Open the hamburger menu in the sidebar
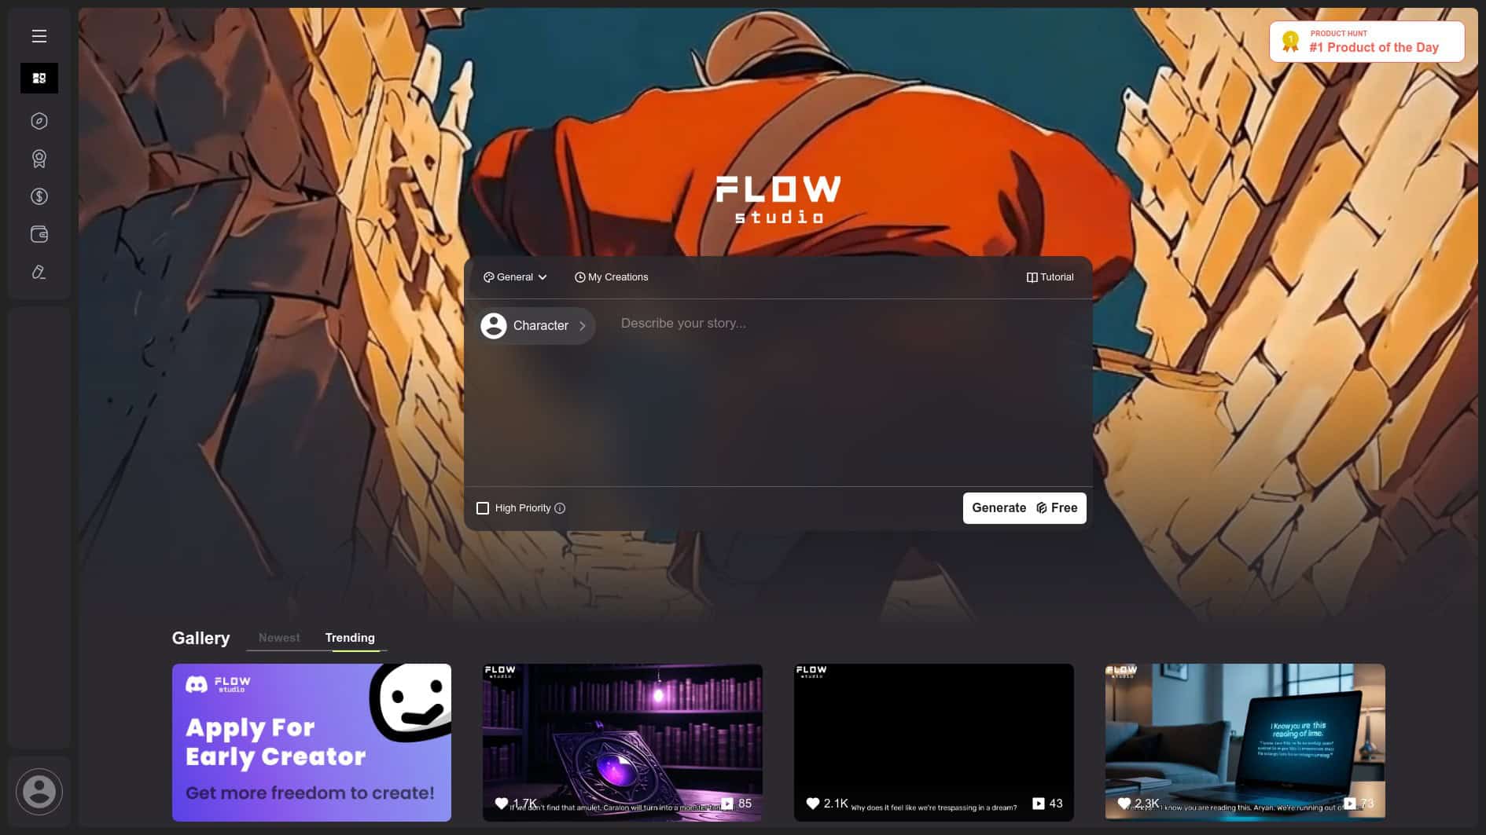This screenshot has height=835, width=1486. (38, 36)
